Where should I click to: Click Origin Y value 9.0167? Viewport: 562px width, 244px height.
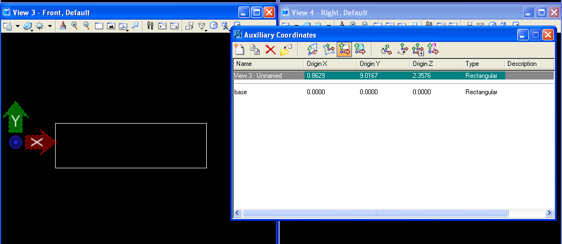click(x=369, y=76)
